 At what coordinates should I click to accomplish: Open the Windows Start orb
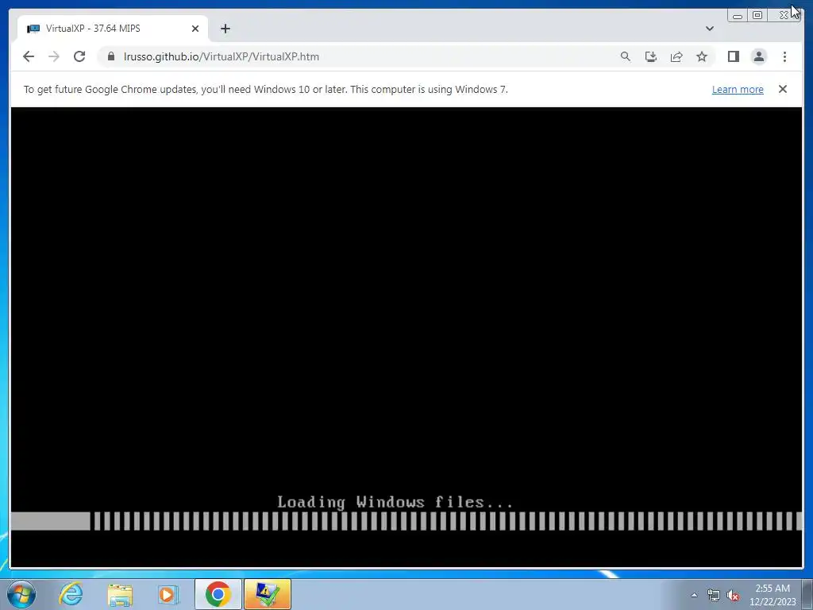[x=21, y=594]
